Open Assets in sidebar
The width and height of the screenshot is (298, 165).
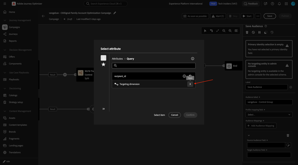click(x=12, y=118)
